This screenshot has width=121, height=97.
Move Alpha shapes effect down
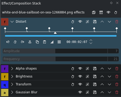point(109,69)
